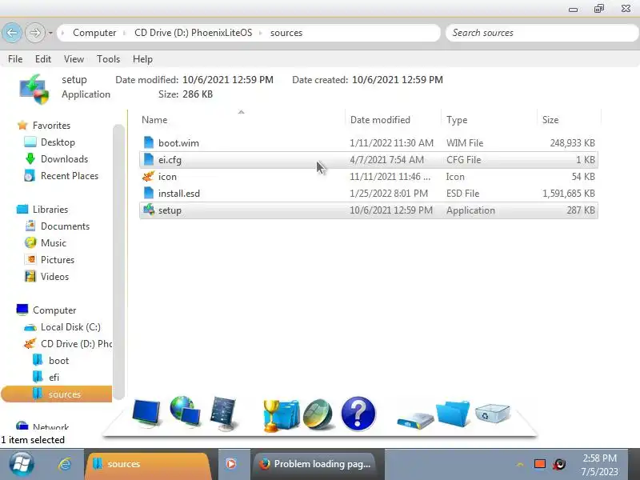Select CD Drive (D:) in navigation tree

pyautogui.click(x=76, y=344)
